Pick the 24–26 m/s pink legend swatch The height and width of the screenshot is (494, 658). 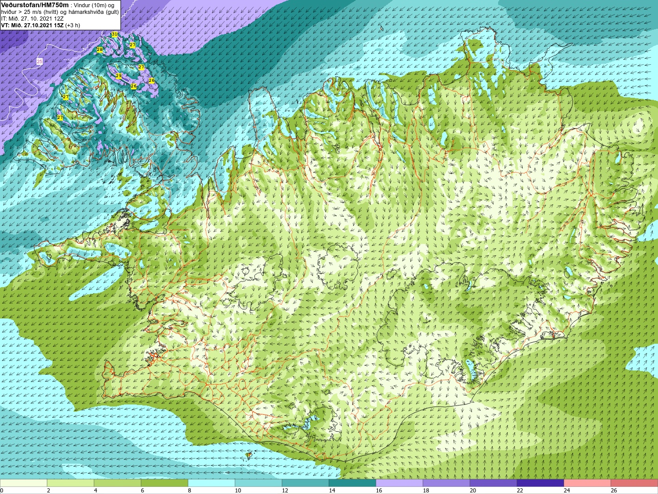click(588, 483)
